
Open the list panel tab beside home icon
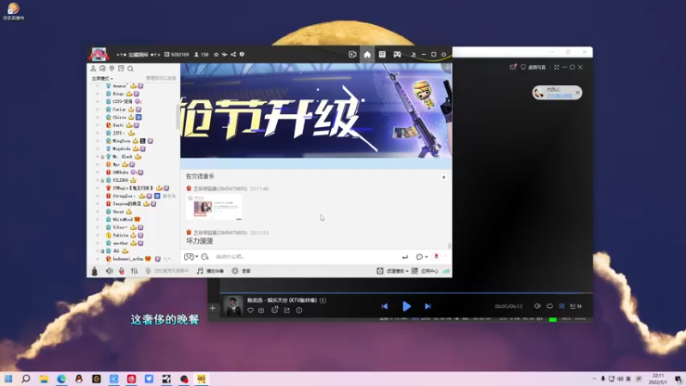pyautogui.click(x=382, y=55)
